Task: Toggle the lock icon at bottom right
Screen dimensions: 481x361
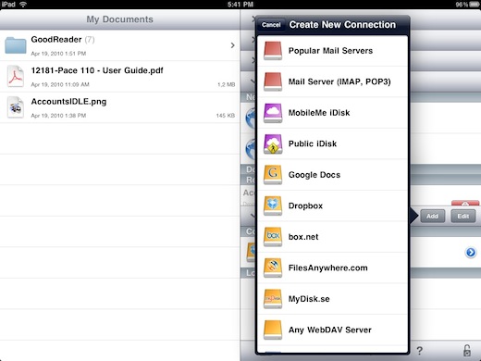Action: tap(467, 351)
